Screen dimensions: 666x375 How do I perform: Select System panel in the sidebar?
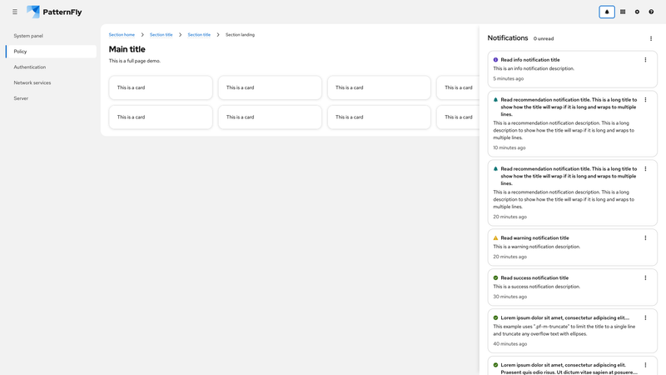click(x=51, y=36)
